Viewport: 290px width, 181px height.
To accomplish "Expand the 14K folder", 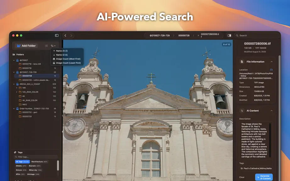I will pos(17,88).
